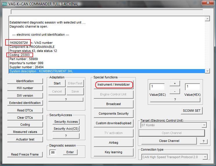Click the log scrollbar down arrow
The image size is (216, 166).
[x=207, y=71]
